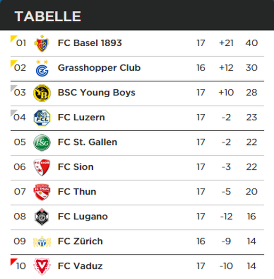
Task: Click FC Basel's 40 points value
Action: click(x=251, y=43)
